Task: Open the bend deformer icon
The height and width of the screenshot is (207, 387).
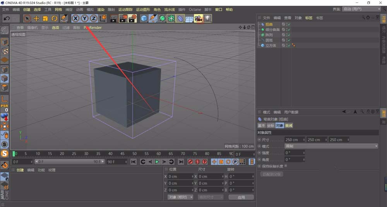Action: pyautogui.click(x=180, y=18)
